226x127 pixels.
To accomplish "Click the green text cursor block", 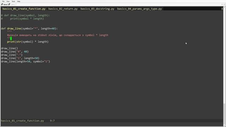I will (11, 38).
